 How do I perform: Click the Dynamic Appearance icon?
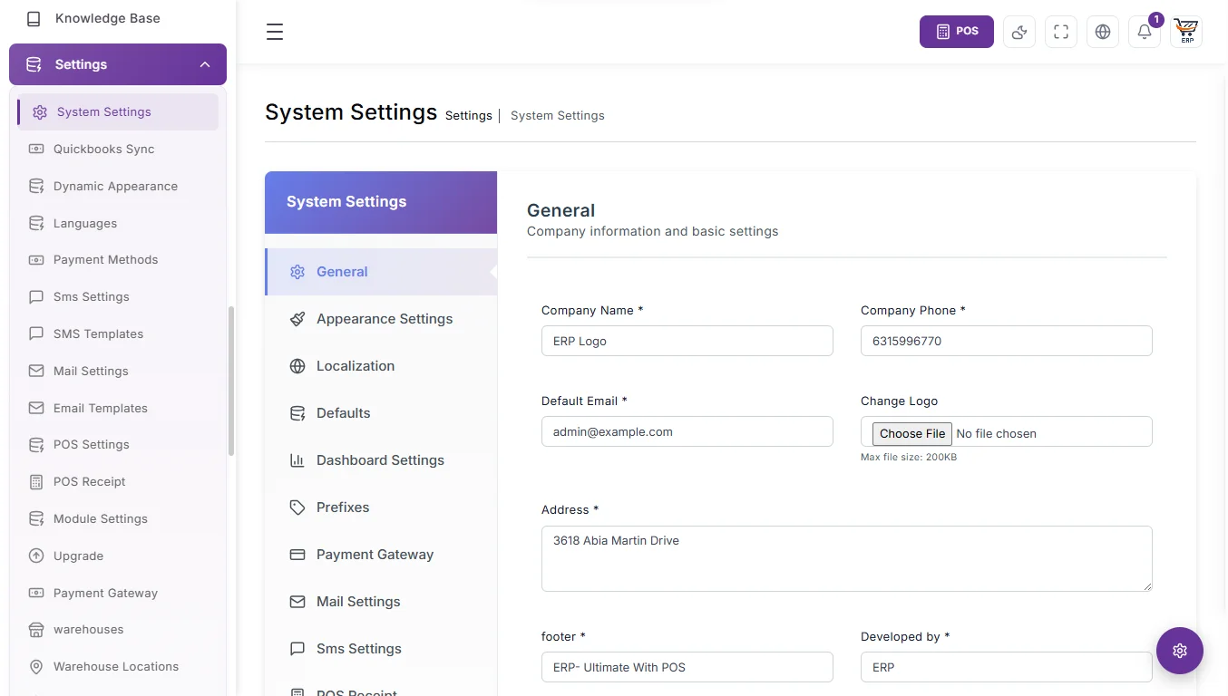36,186
